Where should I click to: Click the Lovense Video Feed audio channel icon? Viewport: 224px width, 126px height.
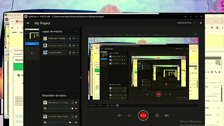point(45,117)
